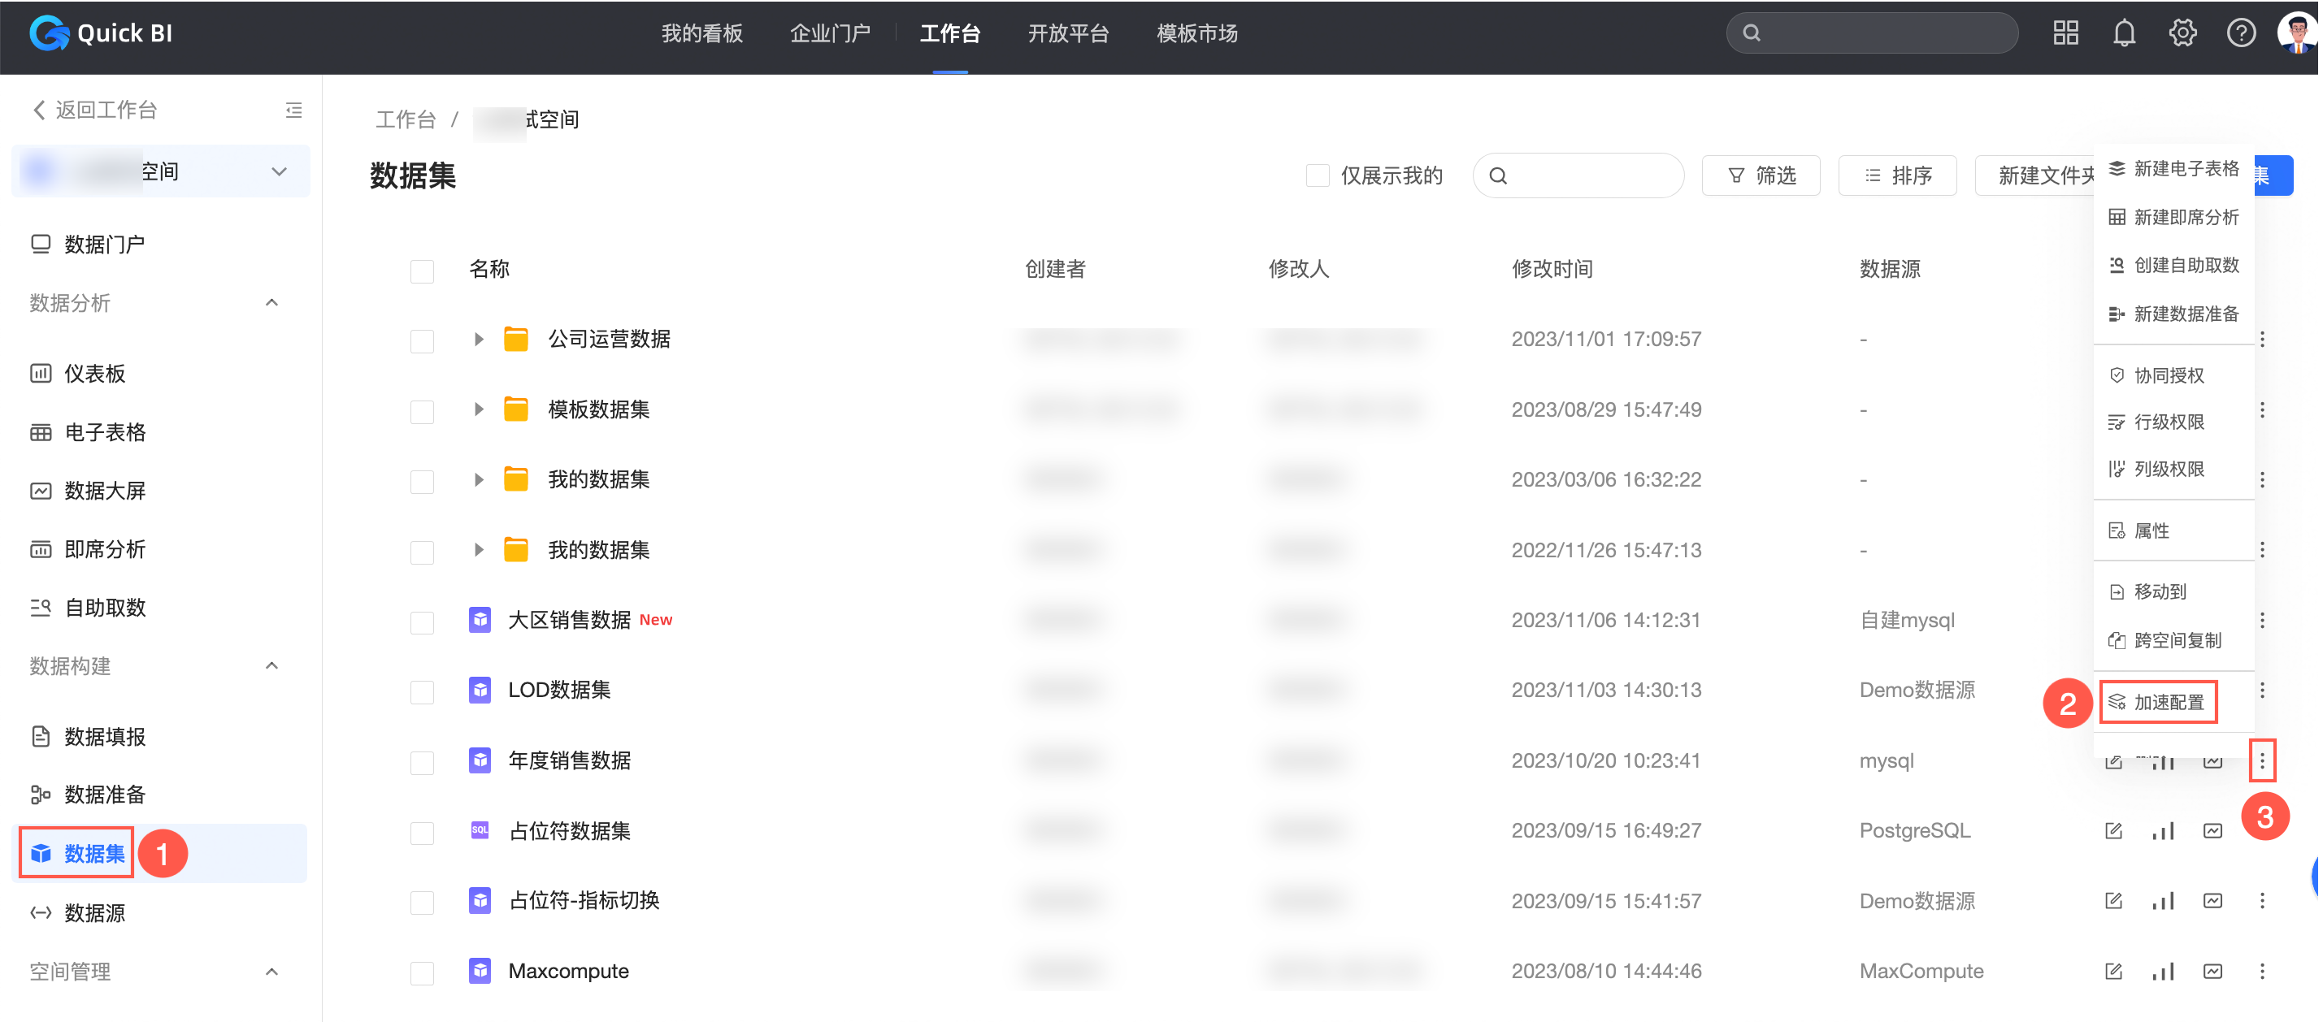This screenshot has height=1022, width=2323.
Task: Check the box for 大区销售数据
Action: coord(422,621)
